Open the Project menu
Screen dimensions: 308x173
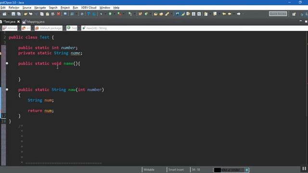coord(65,8)
